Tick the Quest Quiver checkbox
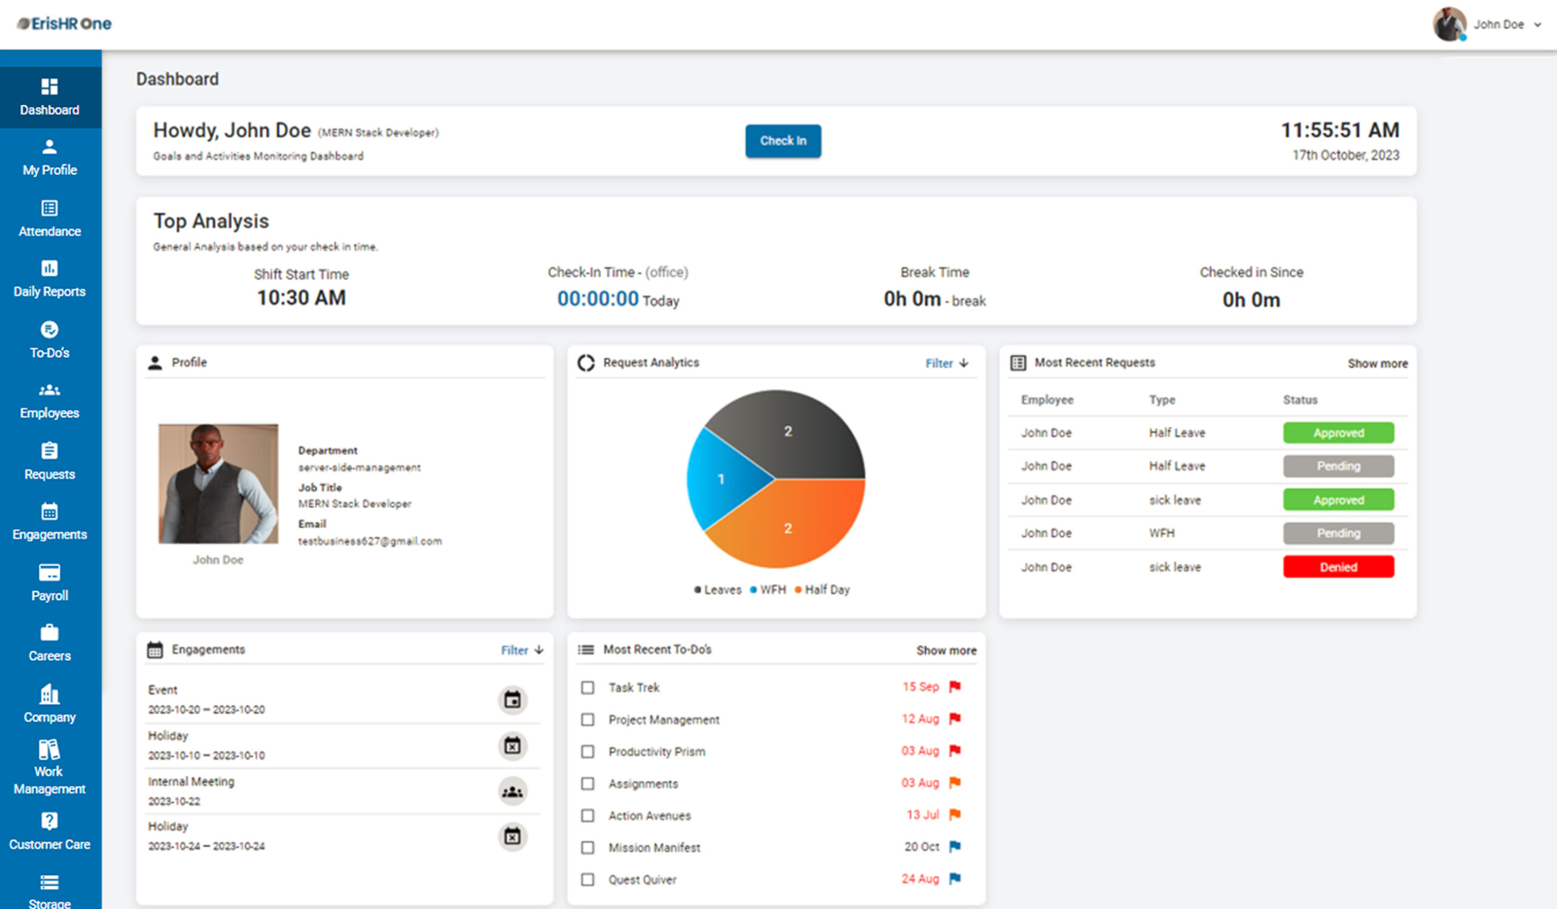The height and width of the screenshot is (909, 1557). (587, 879)
